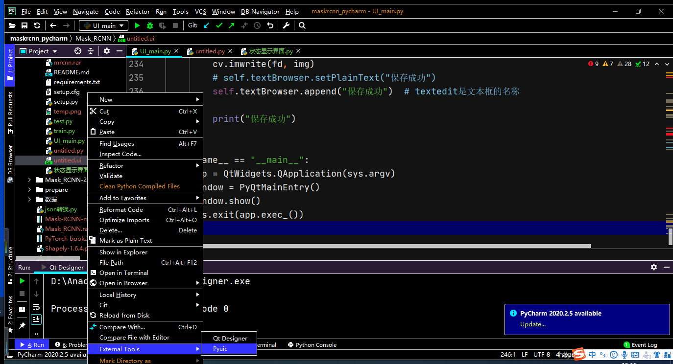The image size is (673, 364).
Task: Toggle the 1: Project tool window
Action: click(10, 65)
